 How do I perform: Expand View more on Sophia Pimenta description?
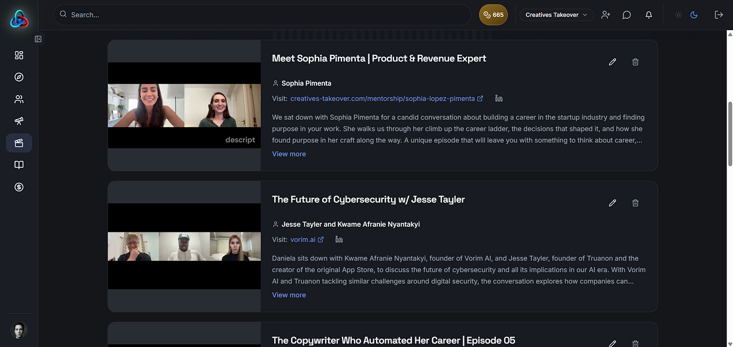click(289, 154)
